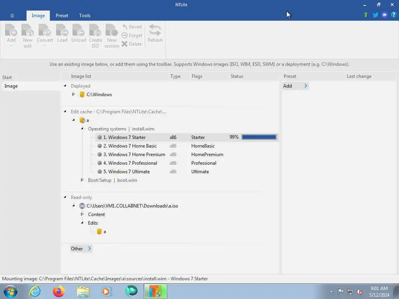Open Firefox from the taskbar
The image size is (399, 299).
(59, 291)
